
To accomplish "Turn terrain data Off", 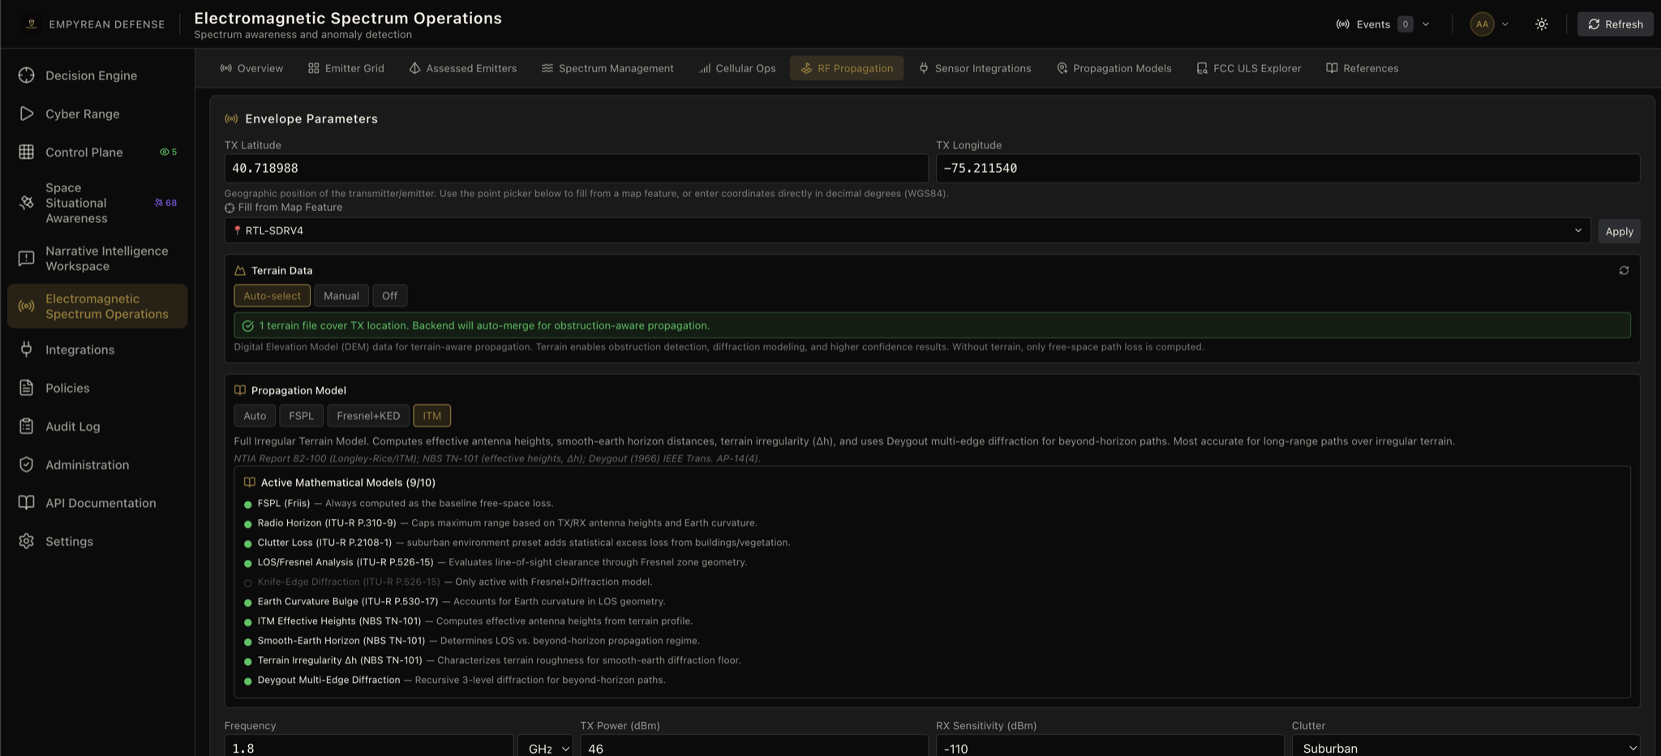I will pos(390,296).
